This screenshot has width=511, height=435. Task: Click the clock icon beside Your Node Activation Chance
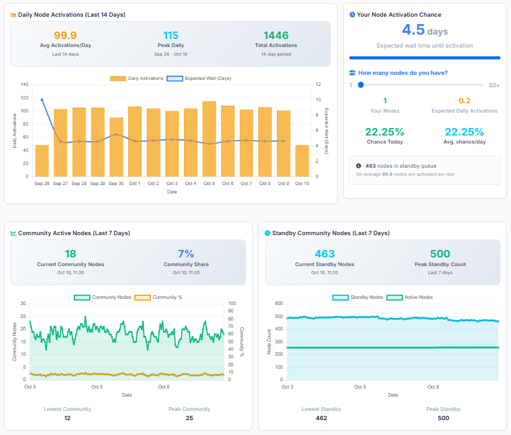[x=352, y=15]
